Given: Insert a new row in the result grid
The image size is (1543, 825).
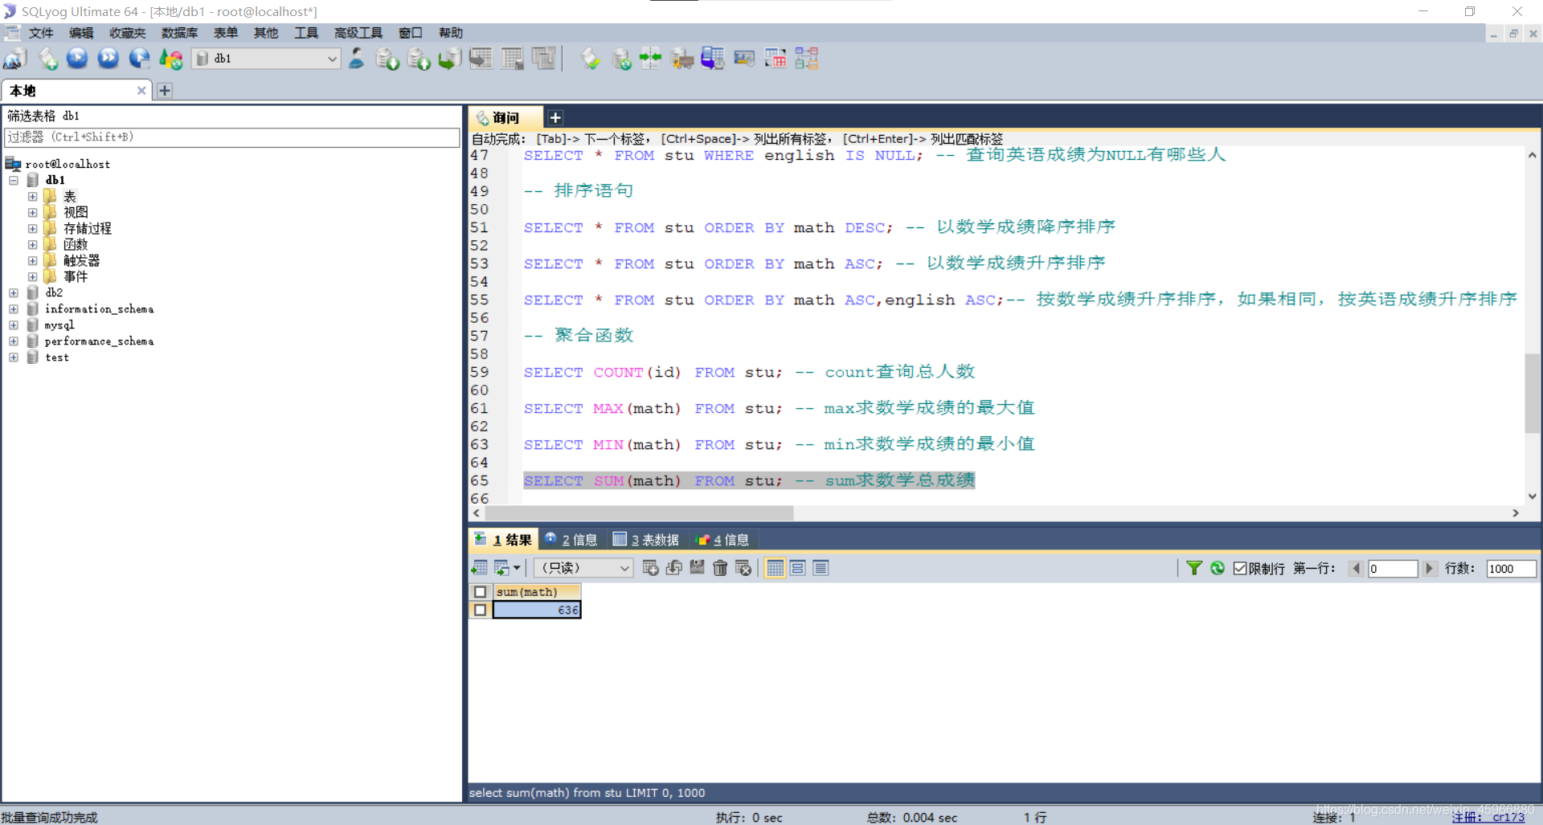Looking at the screenshot, I should [651, 568].
